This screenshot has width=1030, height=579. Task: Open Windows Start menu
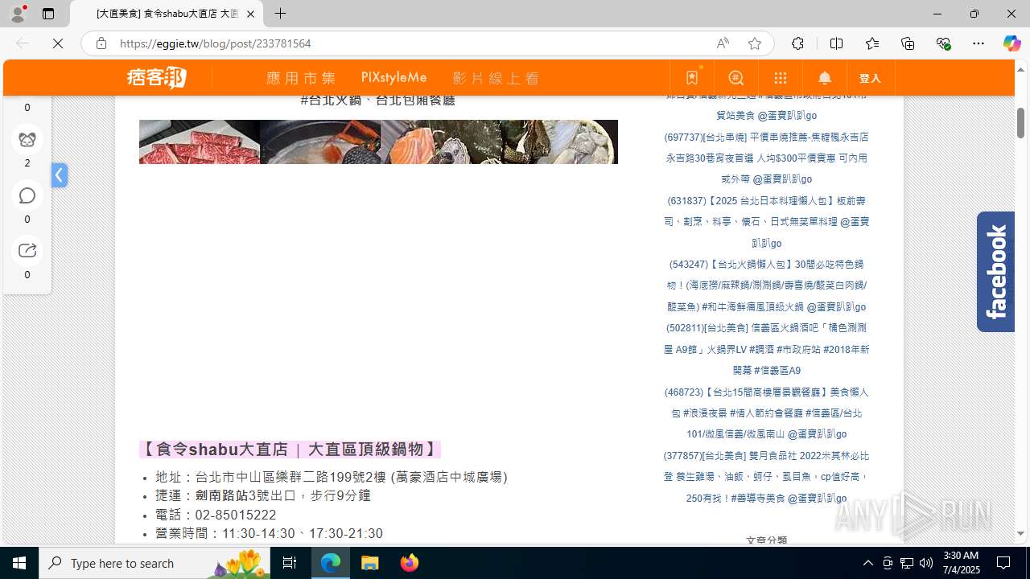point(19,563)
